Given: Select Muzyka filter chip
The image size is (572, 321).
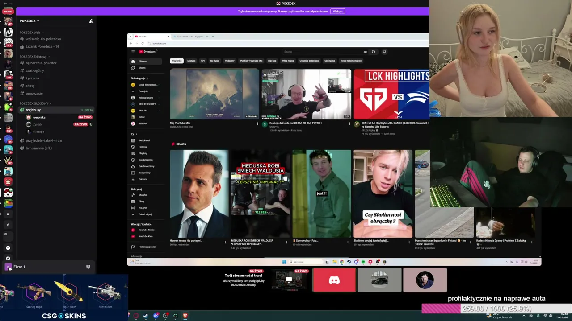Looking at the screenshot, I should pos(191,61).
